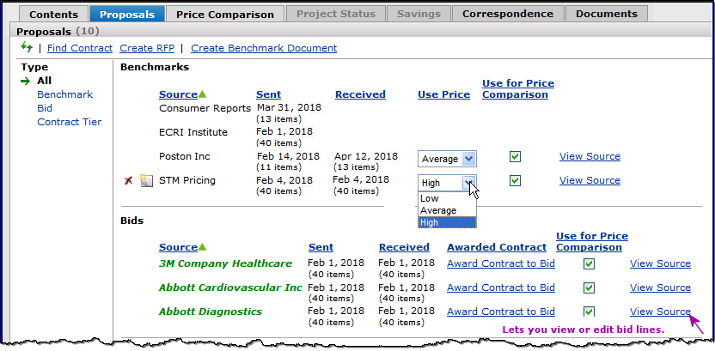The height and width of the screenshot is (351, 715).
Task: Click green sort arrow beside Bids Source
Action: [203, 247]
